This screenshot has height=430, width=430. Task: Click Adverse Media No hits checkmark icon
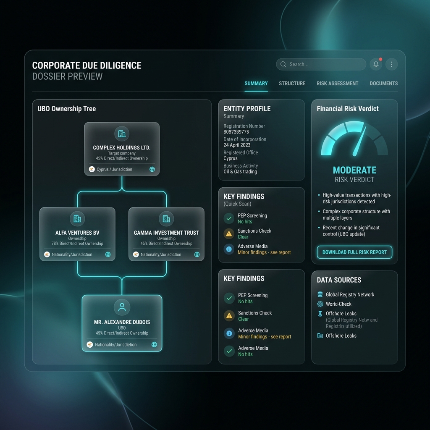coord(229,351)
